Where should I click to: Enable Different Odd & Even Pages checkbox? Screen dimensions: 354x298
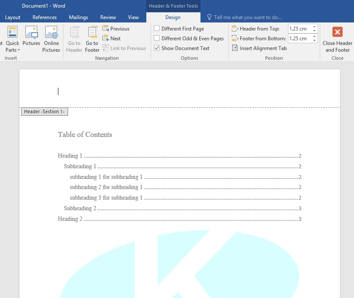pyautogui.click(x=156, y=38)
